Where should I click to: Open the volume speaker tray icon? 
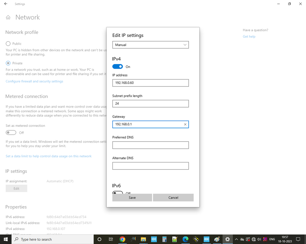coord(259,239)
